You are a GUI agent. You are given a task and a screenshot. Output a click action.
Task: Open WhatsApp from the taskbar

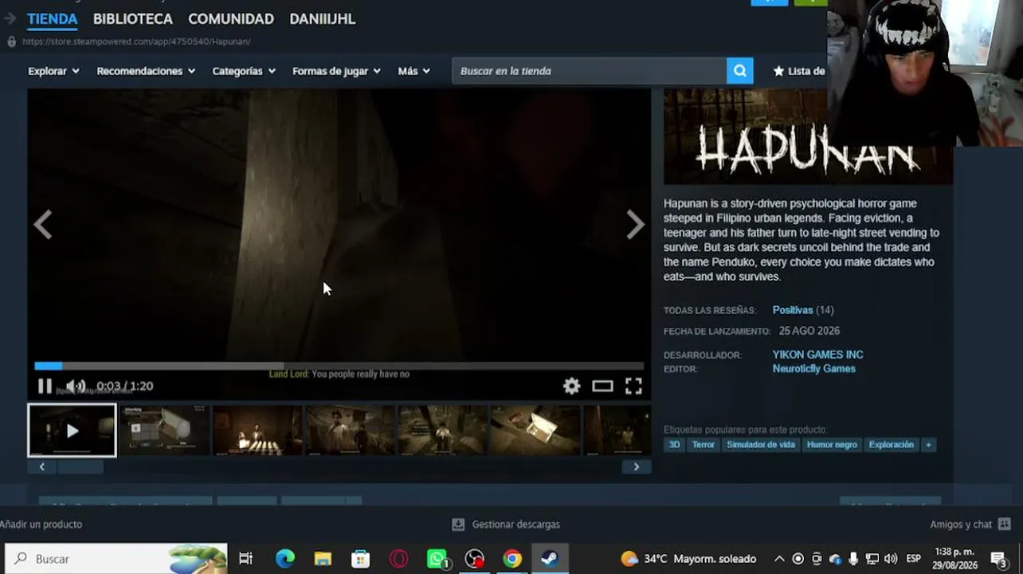click(x=437, y=559)
